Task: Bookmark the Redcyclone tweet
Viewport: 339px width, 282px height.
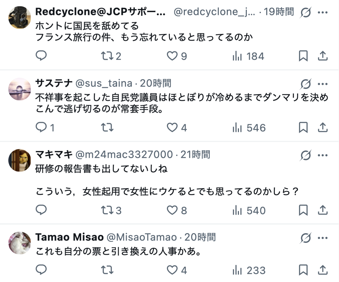Action: tap(303, 56)
